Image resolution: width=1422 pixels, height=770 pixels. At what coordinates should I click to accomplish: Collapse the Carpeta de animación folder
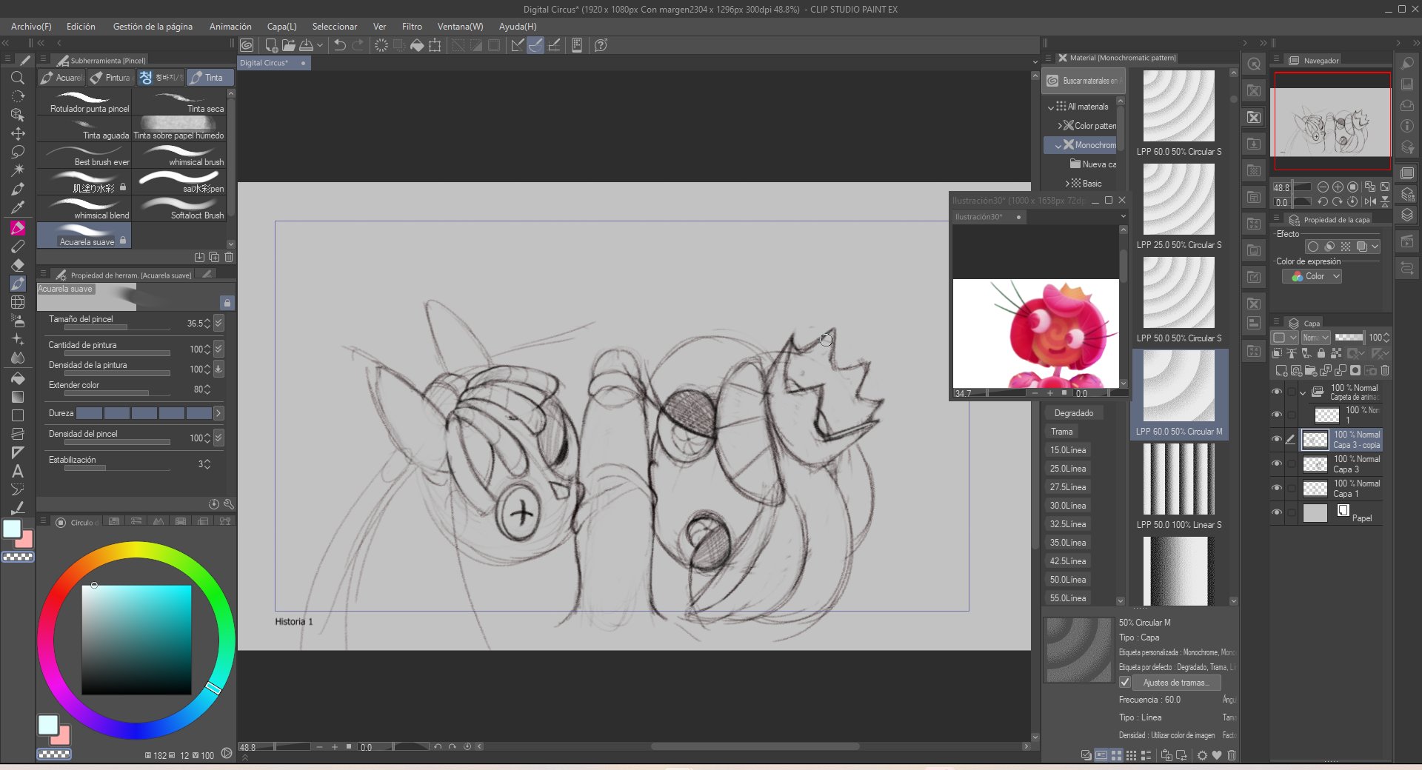click(x=1302, y=392)
